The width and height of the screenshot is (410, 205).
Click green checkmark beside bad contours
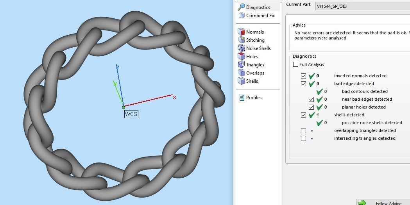pyautogui.click(x=319, y=92)
